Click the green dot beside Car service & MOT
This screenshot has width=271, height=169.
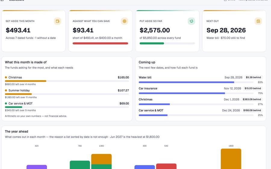click(6, 103)
